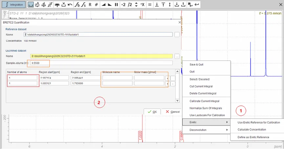284x149 pixels.
Task: Click the second integral-region icon, beside the define region tool
Action: point(37,5)
